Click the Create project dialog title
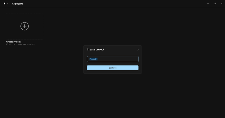Image resolution: width=225 pixels, height=118 pixels. tap(95, 49)
